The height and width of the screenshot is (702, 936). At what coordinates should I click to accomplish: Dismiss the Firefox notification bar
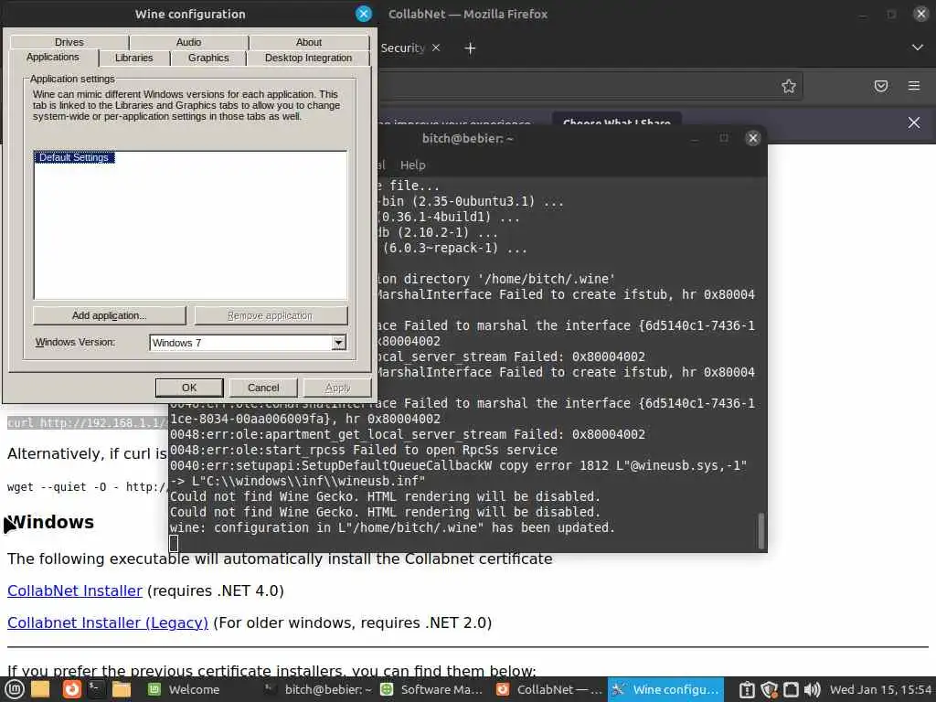913,122
